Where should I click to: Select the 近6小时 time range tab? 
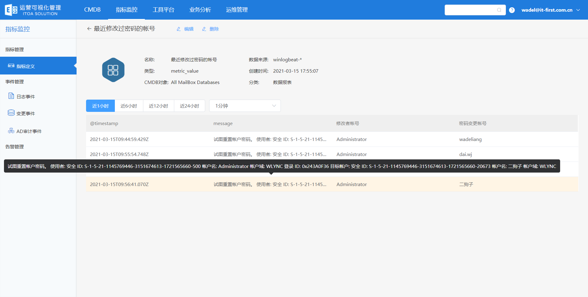(129, 106)
